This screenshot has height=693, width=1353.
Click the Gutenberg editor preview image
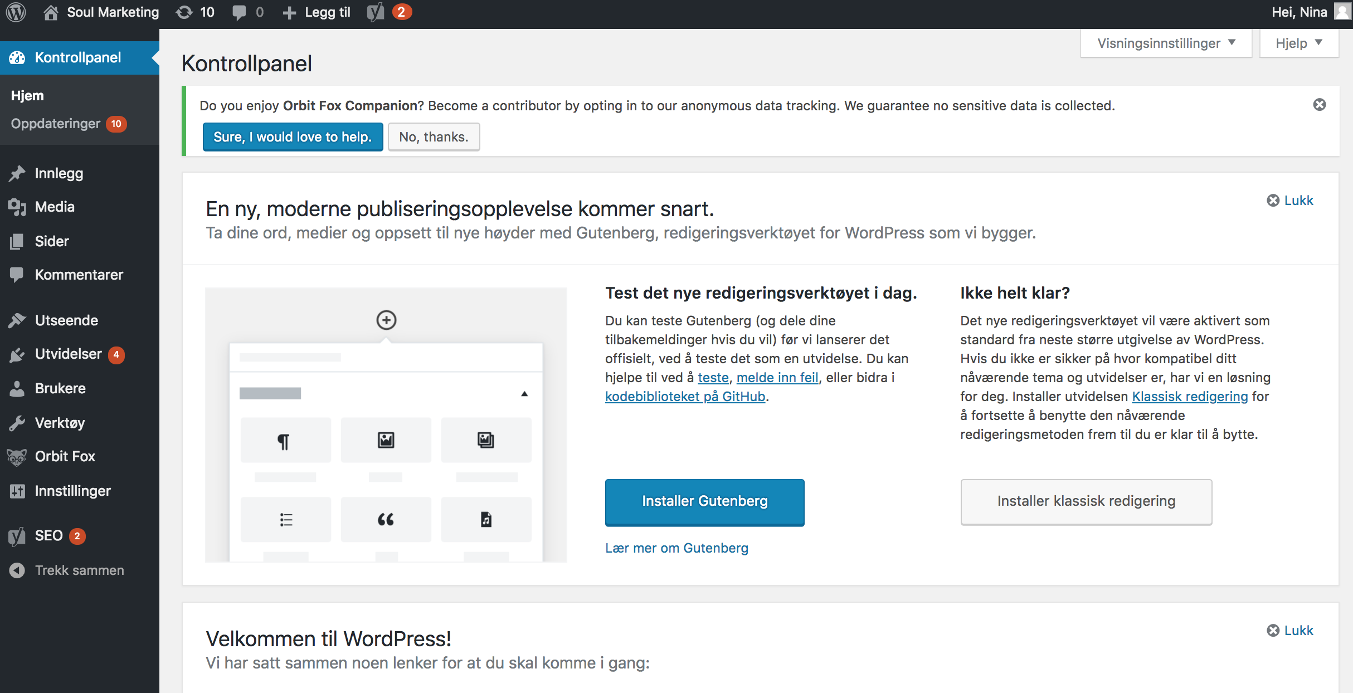[386, 424]
